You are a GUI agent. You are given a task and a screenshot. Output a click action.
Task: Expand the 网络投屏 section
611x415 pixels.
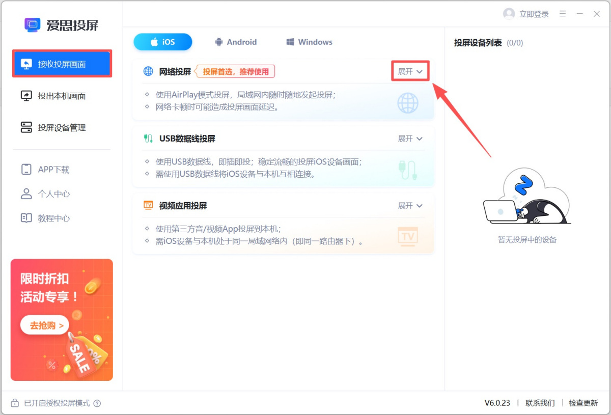410,72
